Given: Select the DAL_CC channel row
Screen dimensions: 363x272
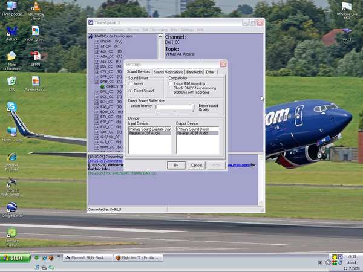Looking at the screenshot, I should (x=108, y=92).
